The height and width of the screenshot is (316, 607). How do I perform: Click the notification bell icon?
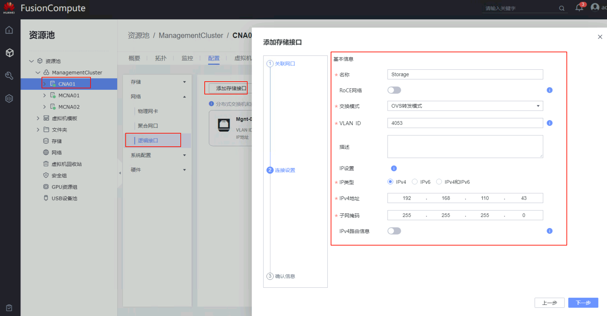click(x=579, y=8)
